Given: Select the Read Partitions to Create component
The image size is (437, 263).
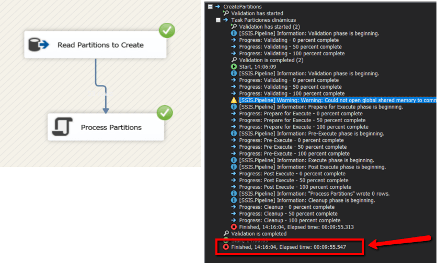Looking at the screenshot, I should coord(100,45).
